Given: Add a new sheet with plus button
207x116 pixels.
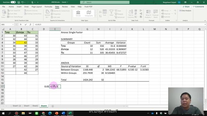Looking at the screenshot, I should pos(53,106).
